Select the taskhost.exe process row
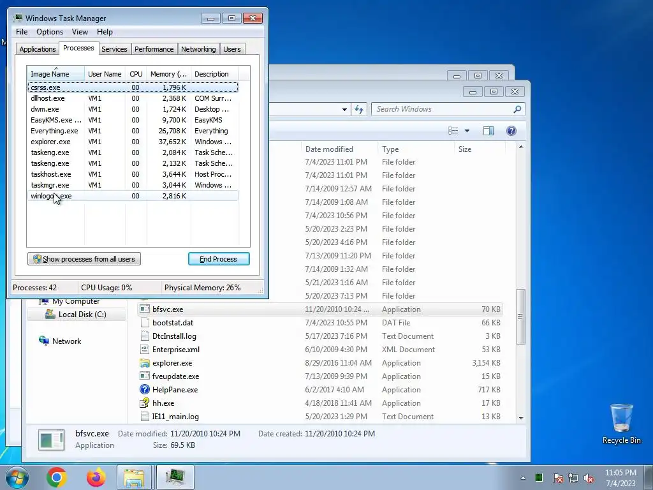This screenshot has height=490, width=653. point(133,174)
